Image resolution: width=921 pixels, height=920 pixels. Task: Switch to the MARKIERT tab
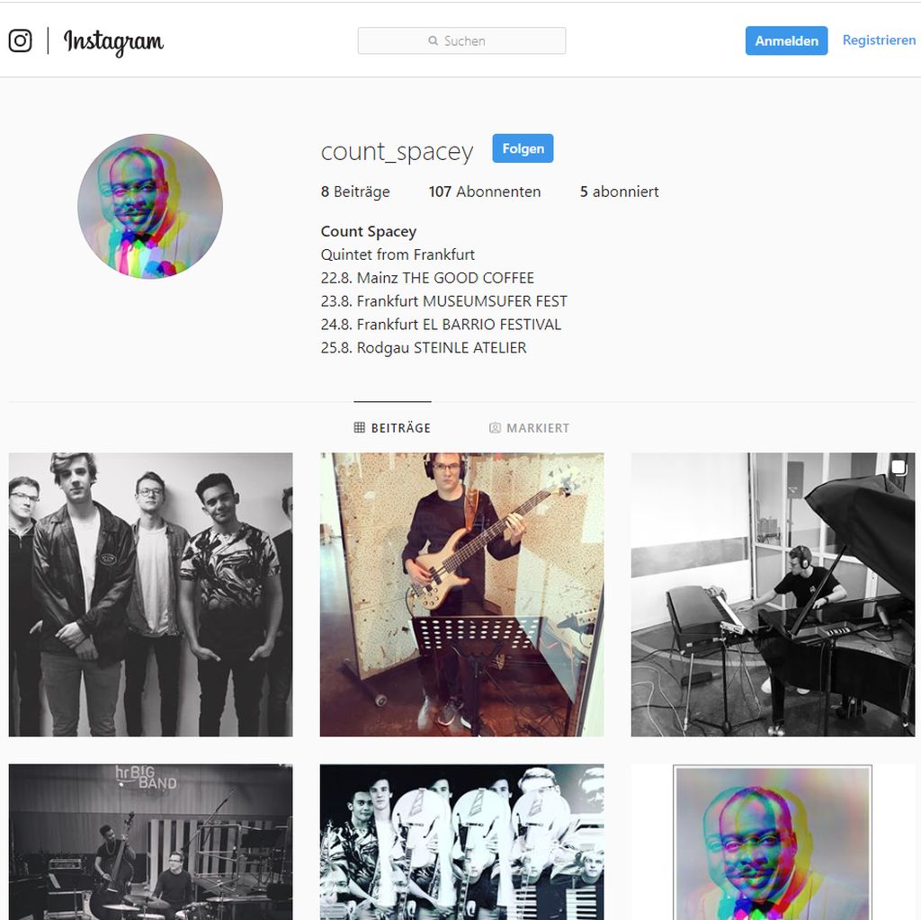coord(529,428)
